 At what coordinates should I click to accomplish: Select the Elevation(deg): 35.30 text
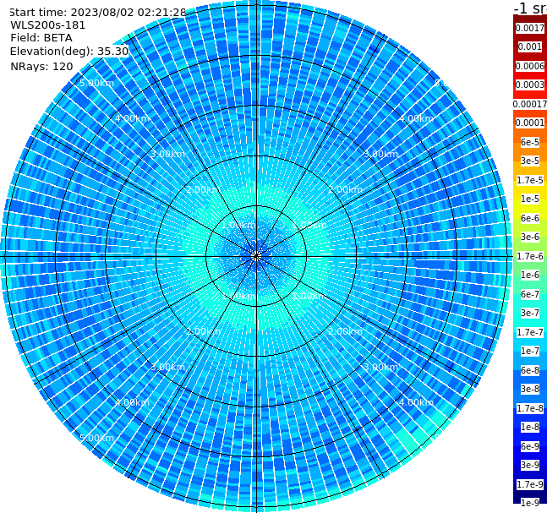point(69,52)
